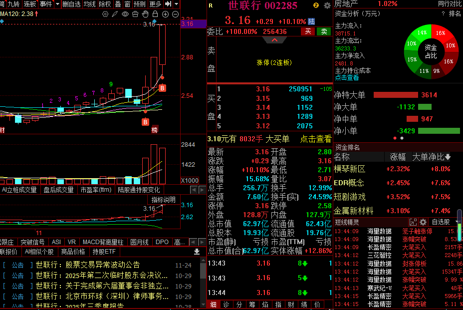The width and height of the screenshot is (463, 310).
Task: Click B buy signal marker on latest candle
Action: pyautogui.click(x=162, y=88)
